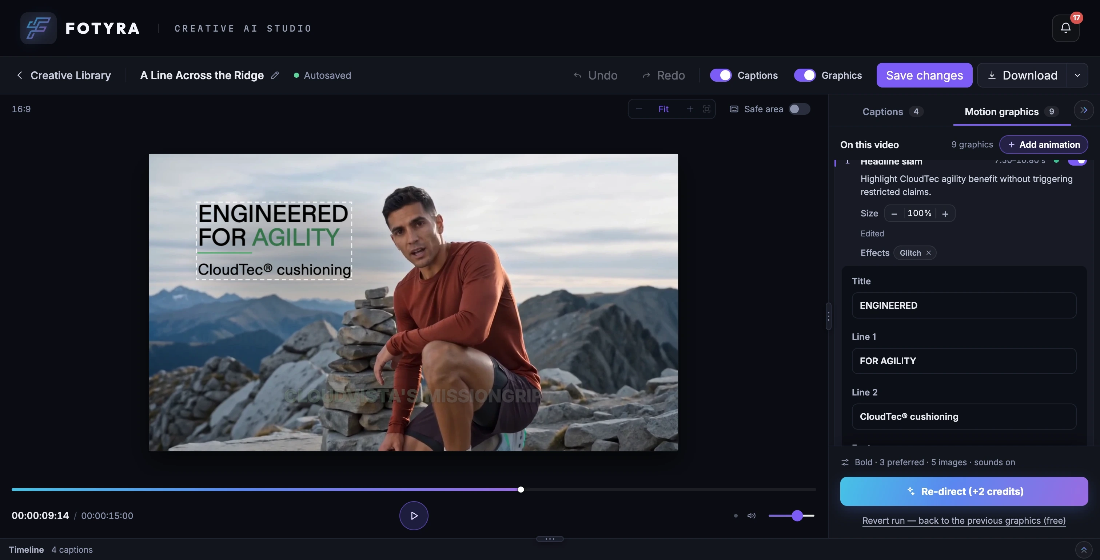This screenshot has width=1100, height=560.
Task: Zoom in the preview with plus
Action: point(690,109)
